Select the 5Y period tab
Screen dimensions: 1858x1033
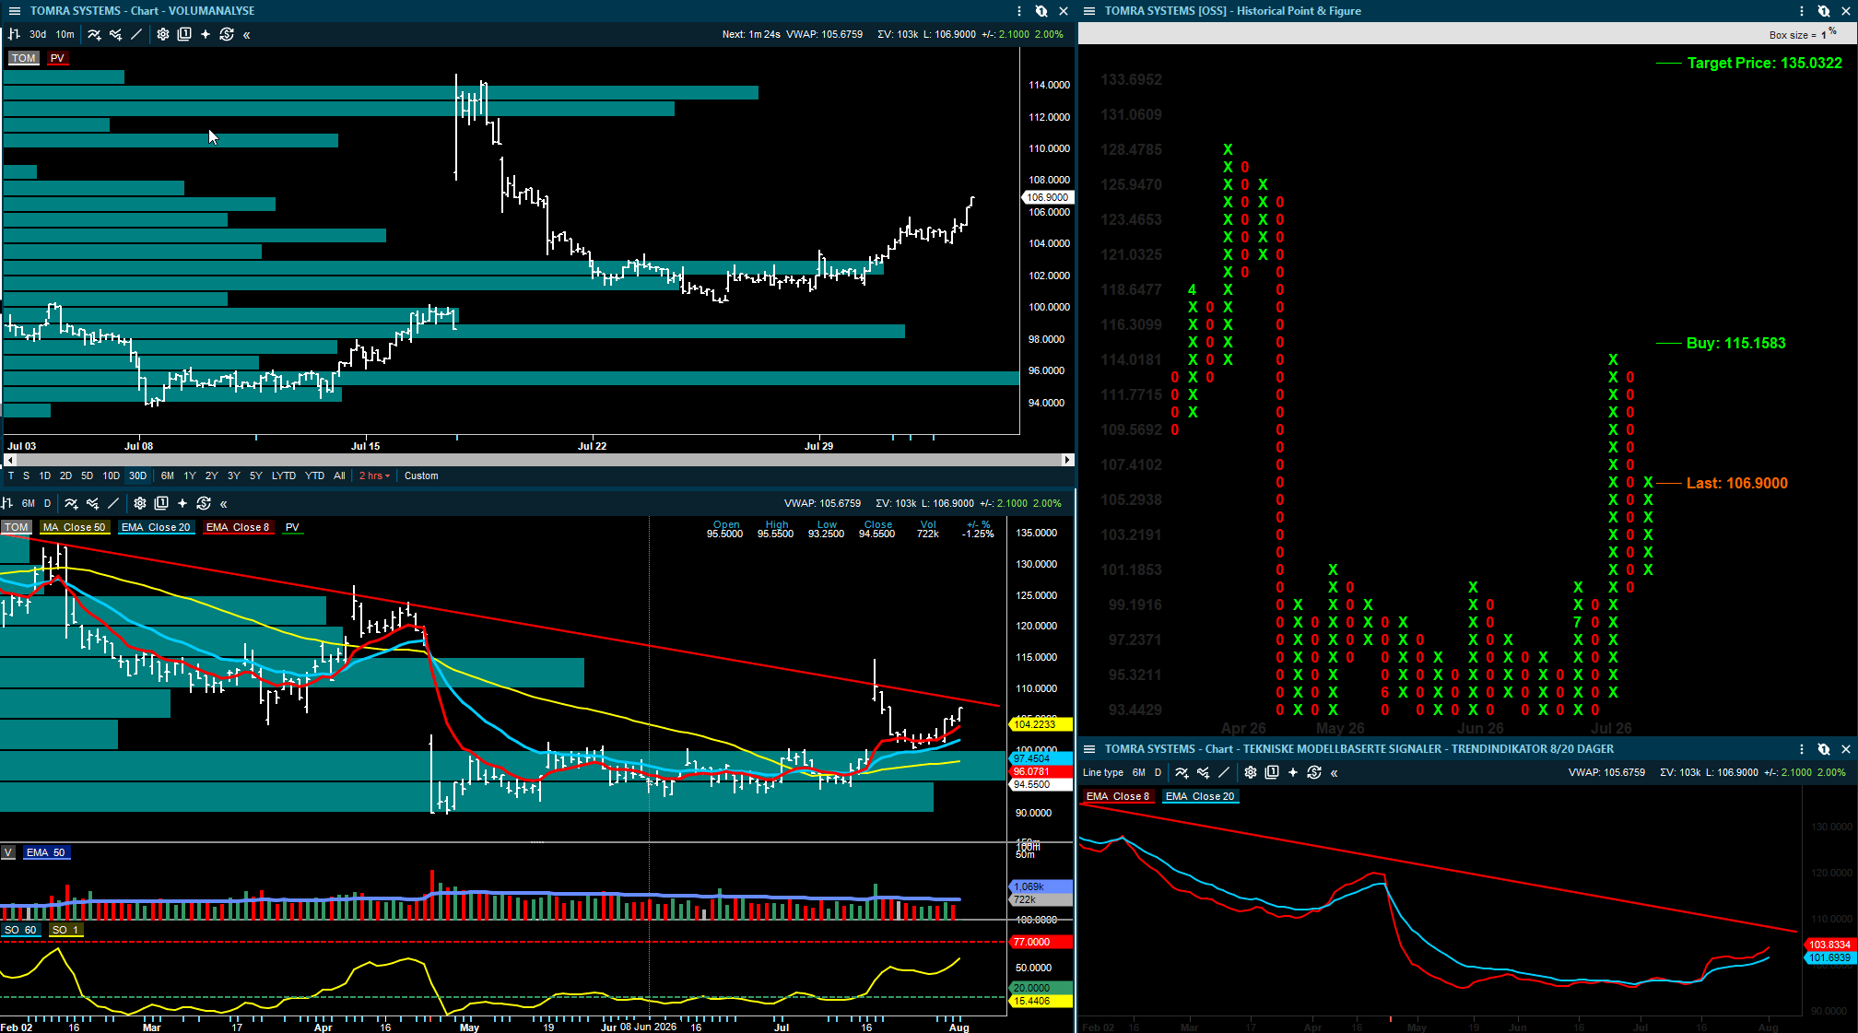(256, 475)
